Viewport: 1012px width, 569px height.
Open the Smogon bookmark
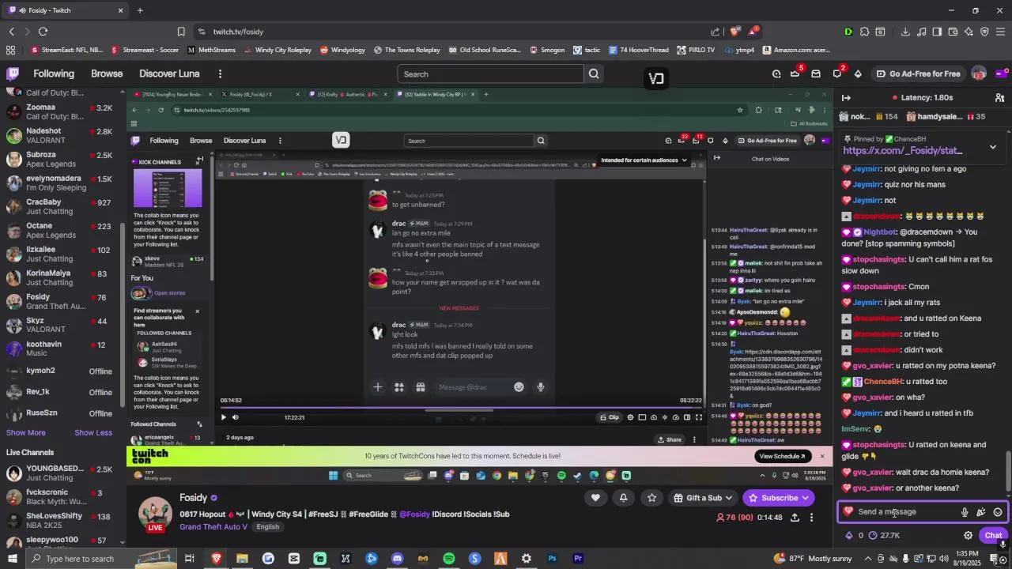(x=546, y=50)
